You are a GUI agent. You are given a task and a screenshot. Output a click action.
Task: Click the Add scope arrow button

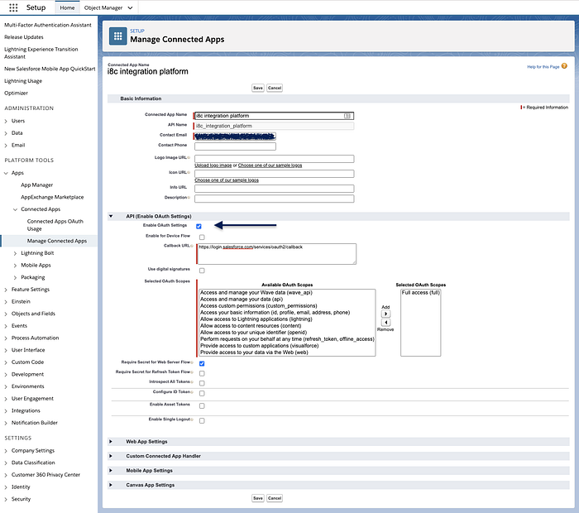[385, 314]
